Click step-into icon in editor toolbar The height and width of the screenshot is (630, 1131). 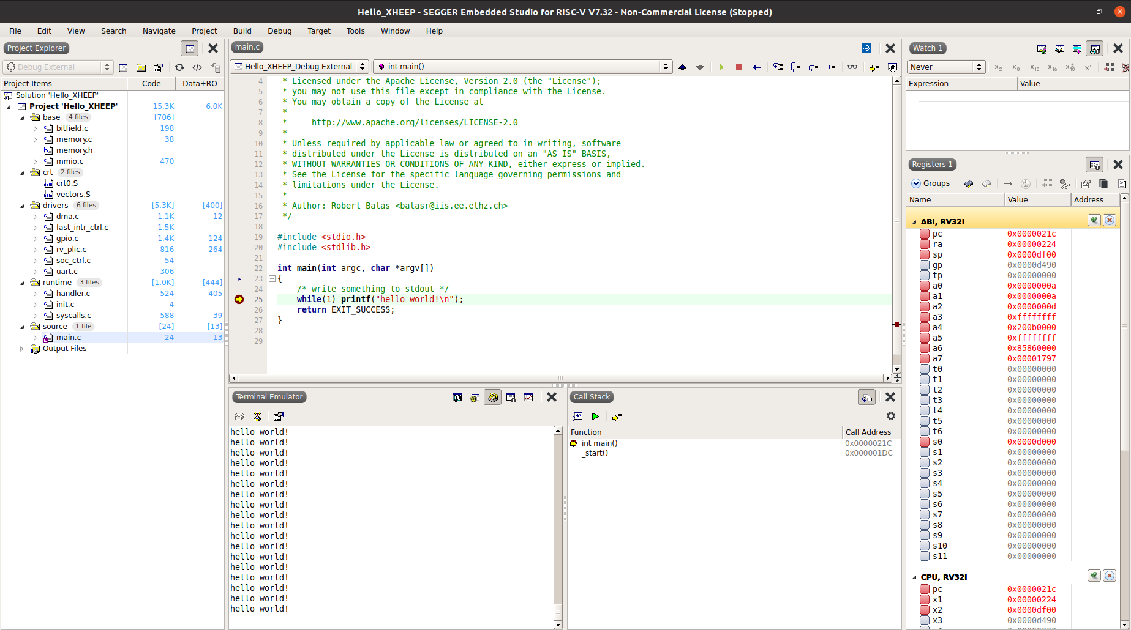[778, 67]
